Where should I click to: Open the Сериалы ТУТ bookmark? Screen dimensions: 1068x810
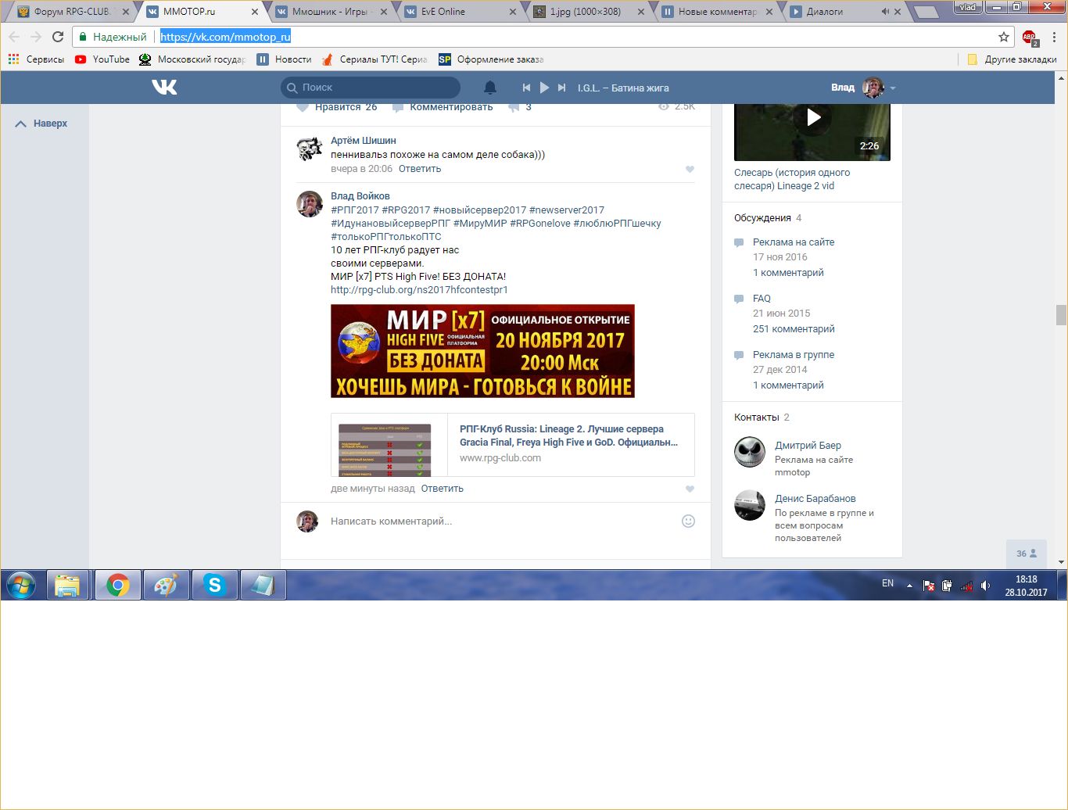pos(375,59)
